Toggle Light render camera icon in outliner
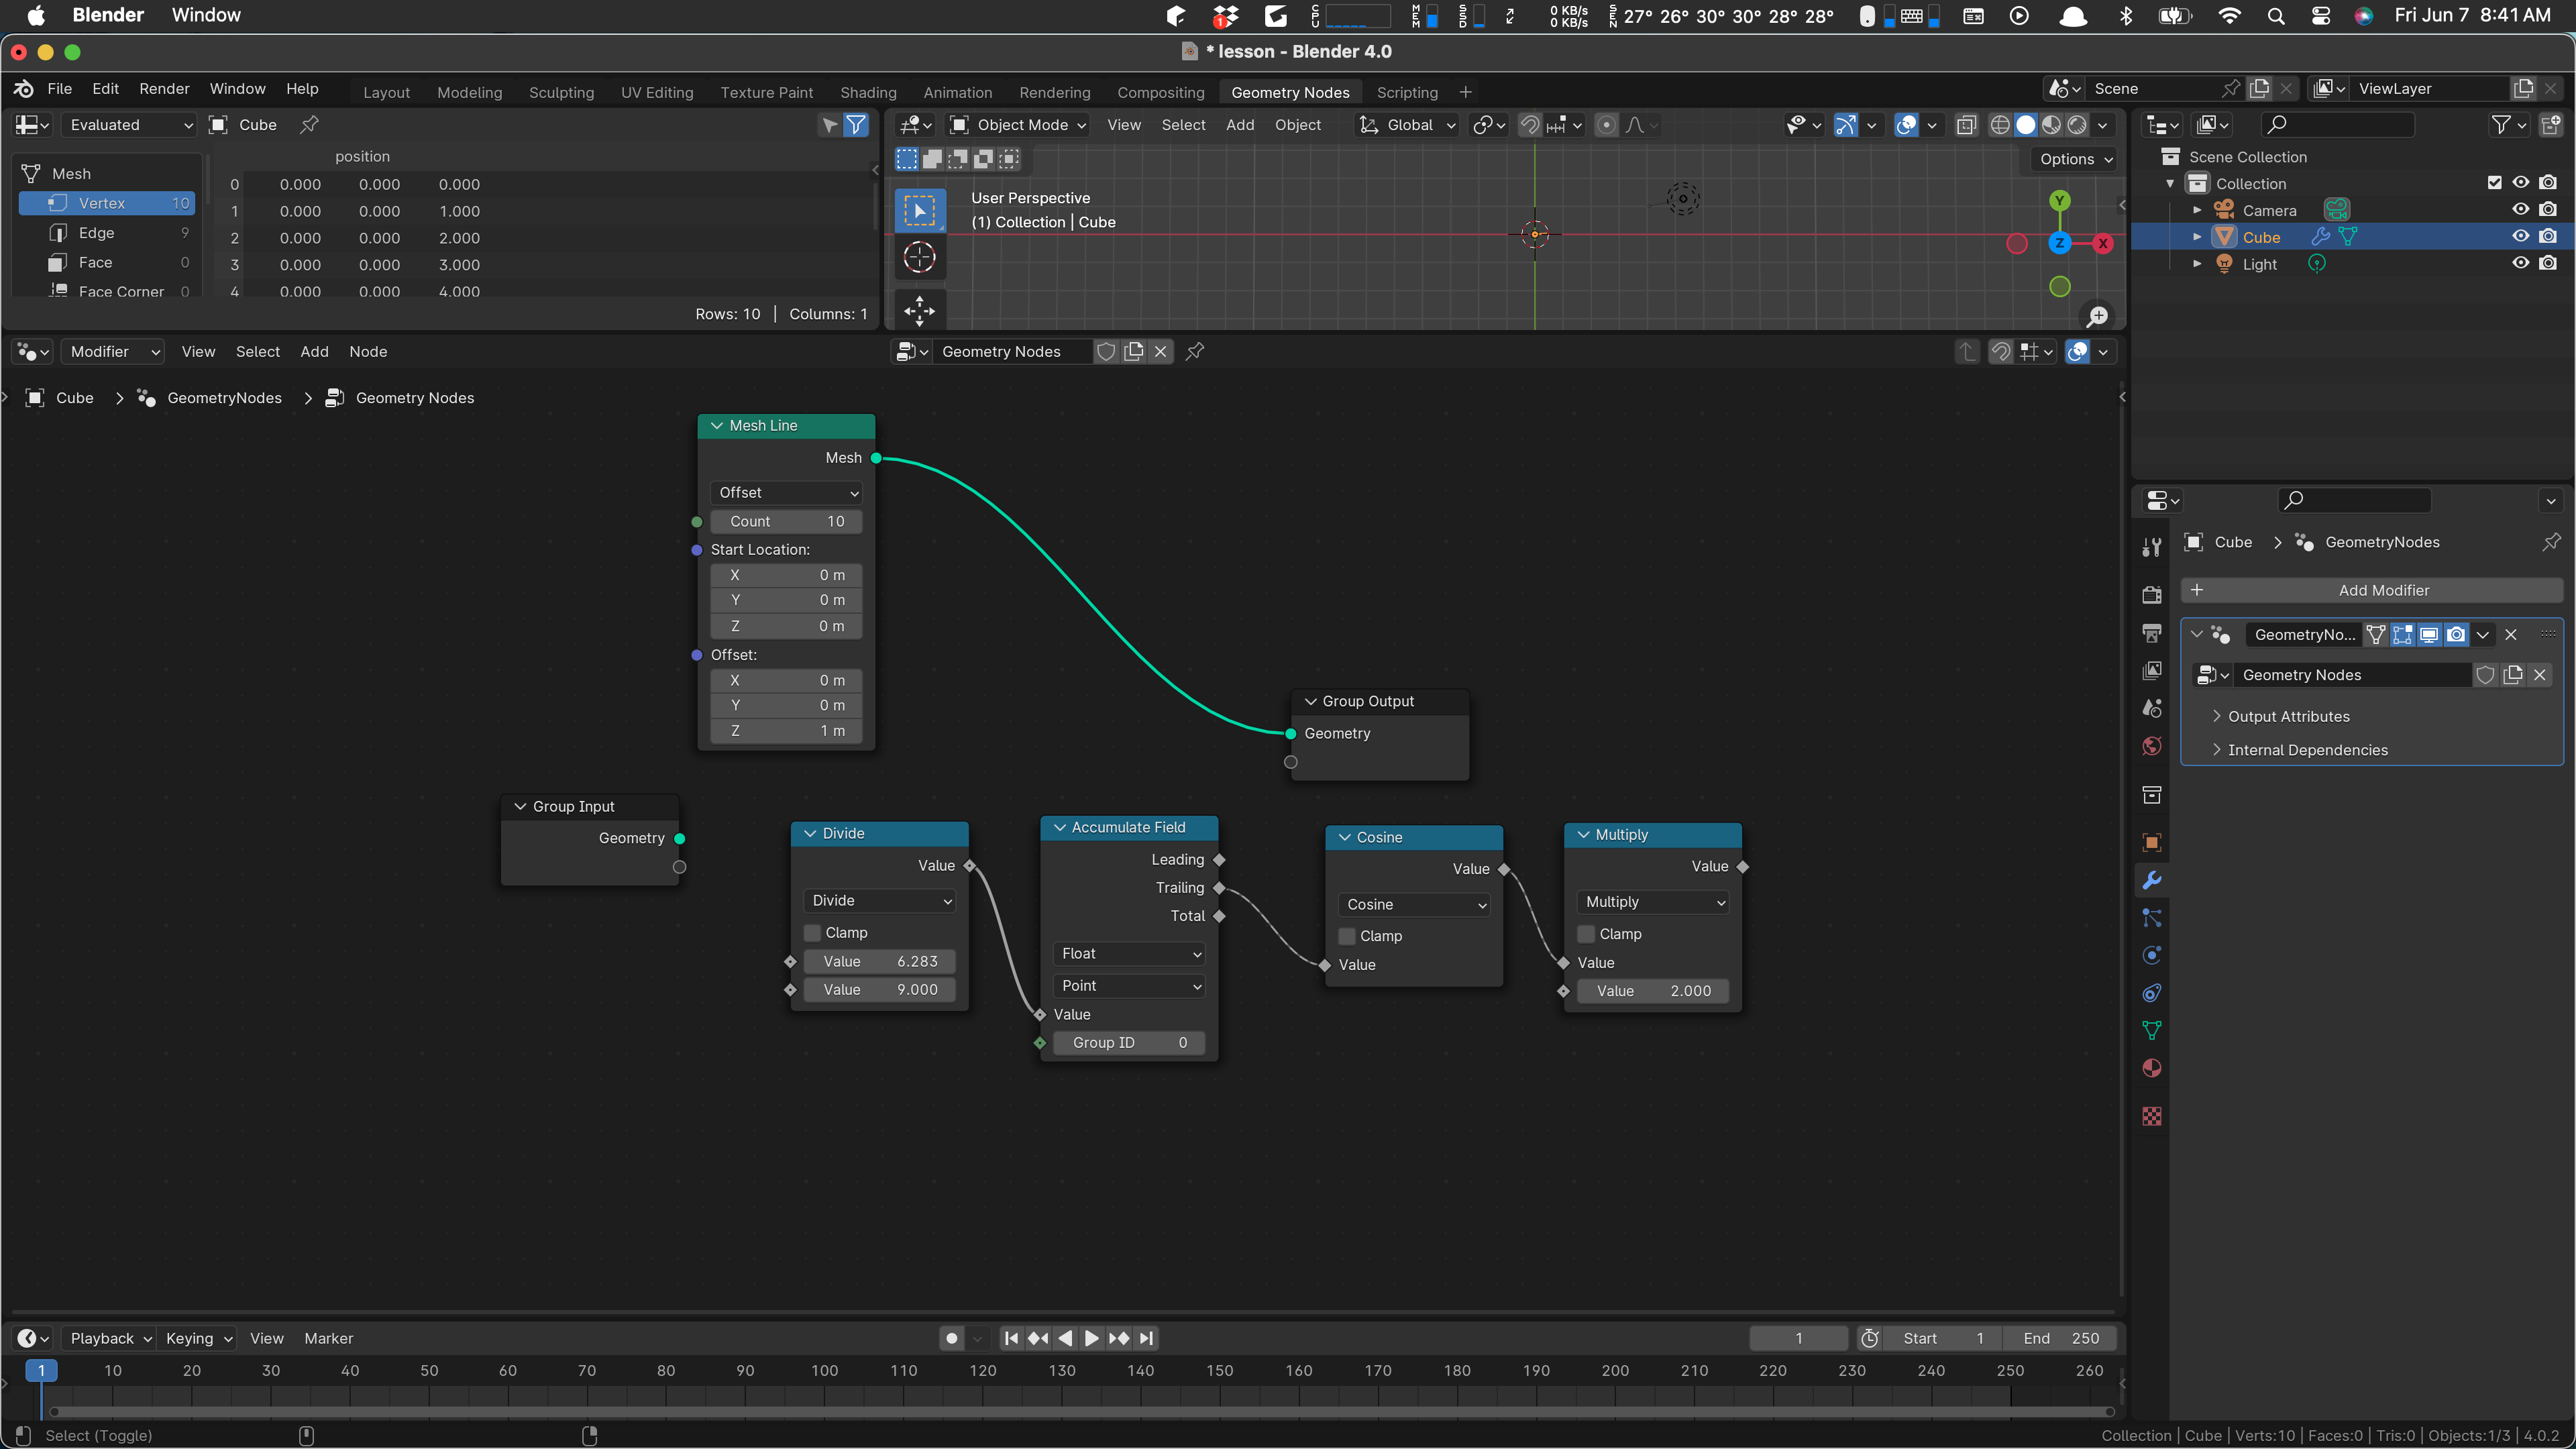The height and width of the screenshot is (1449, 2576). pyautogui.click(x=2548, y=264)
